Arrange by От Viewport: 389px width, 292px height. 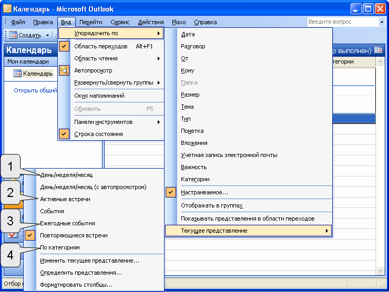(249, 58)
